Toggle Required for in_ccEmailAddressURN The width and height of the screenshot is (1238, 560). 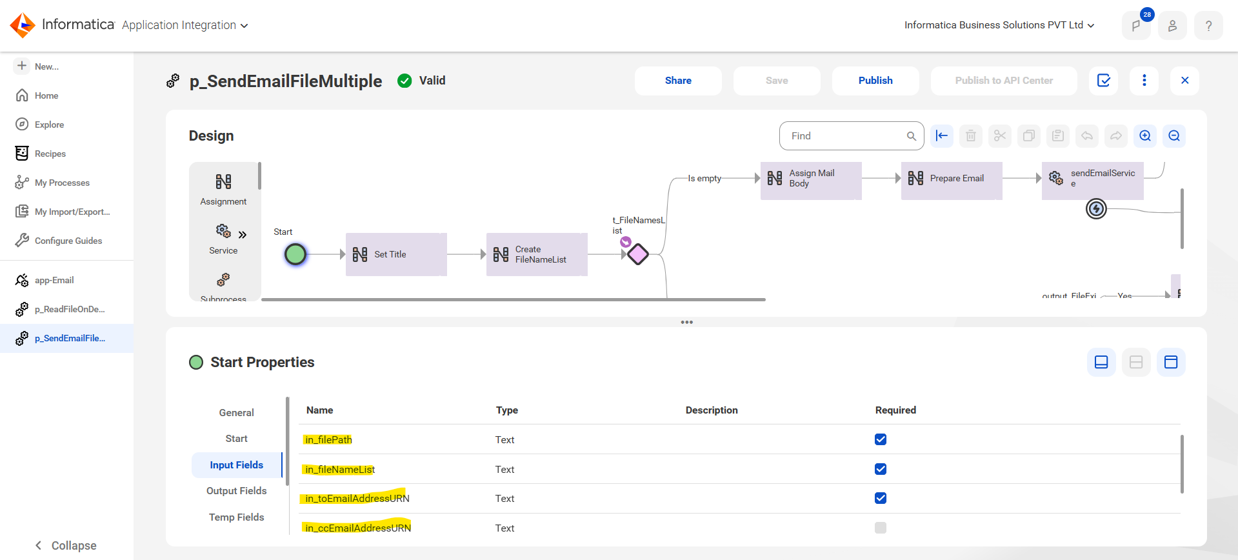pyautogui.click(x=881, y=528)
